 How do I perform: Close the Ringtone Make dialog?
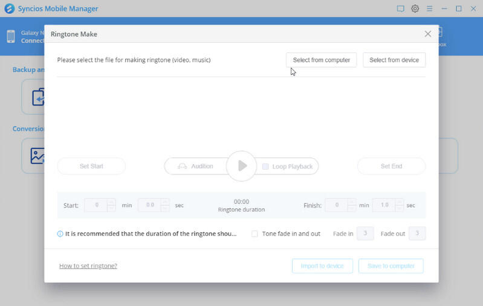click(x=428, y=34)
